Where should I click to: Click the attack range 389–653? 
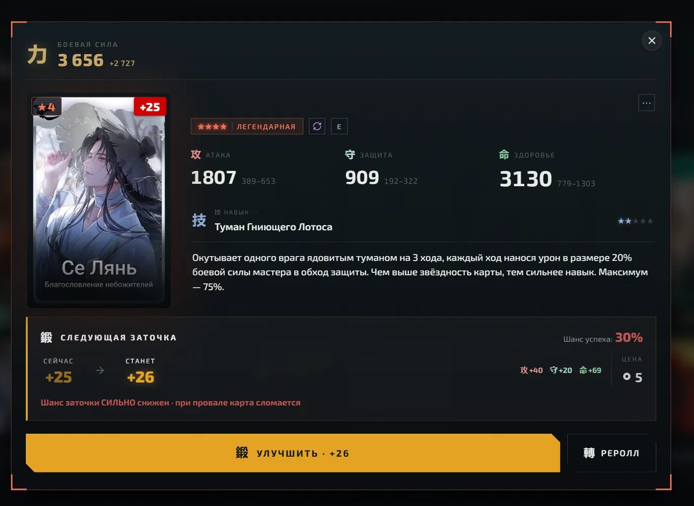click(258, 181)
